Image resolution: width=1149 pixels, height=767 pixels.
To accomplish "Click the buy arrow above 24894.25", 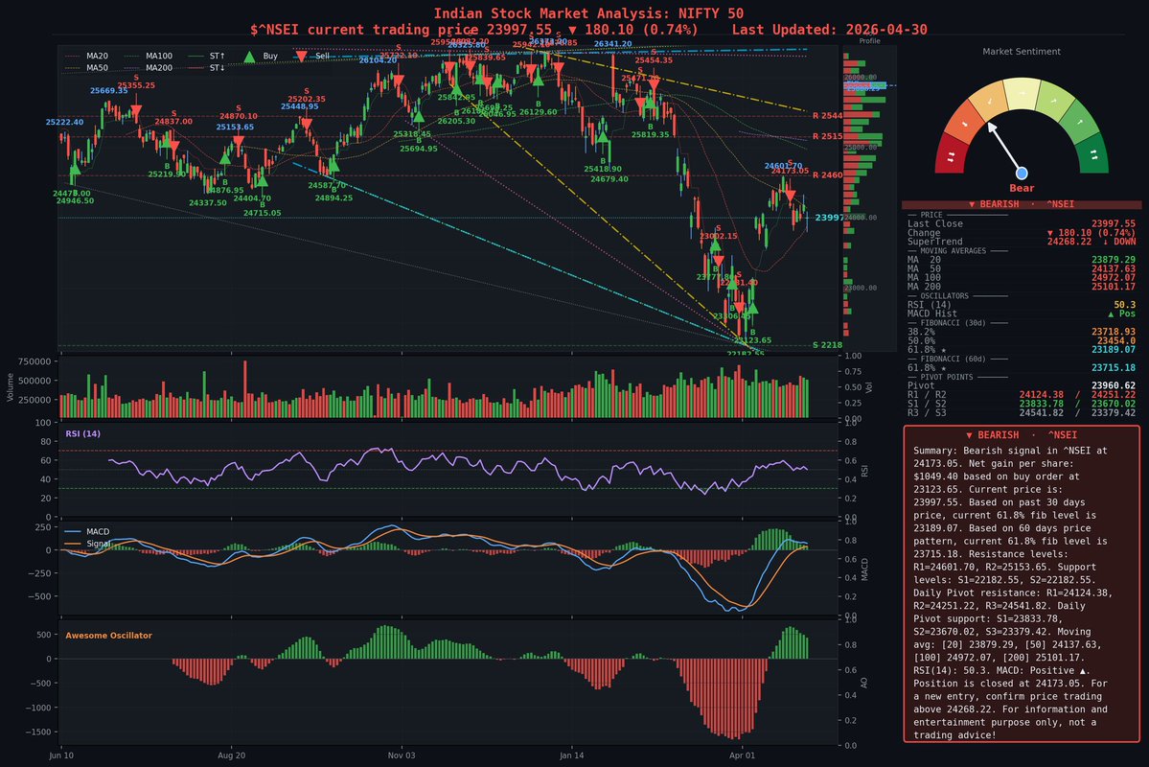I will pos(333,164).
